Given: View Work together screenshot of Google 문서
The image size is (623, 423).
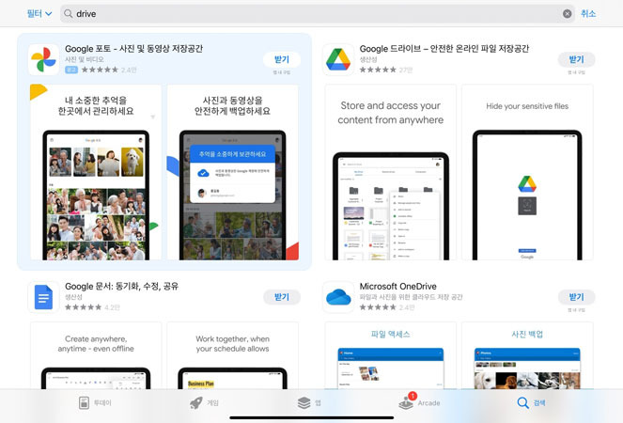Looking at the screenshot, I should click(232, 355).
